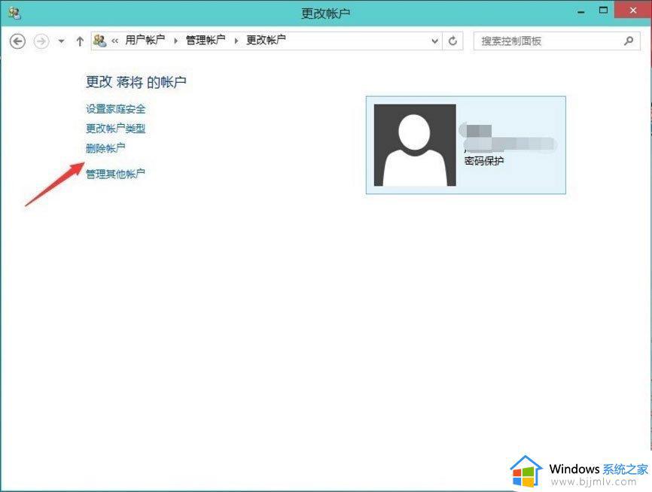Open the recent locations dropdown arrow
This screenshot has height=492, width=652.
click(x=62, y=41)
